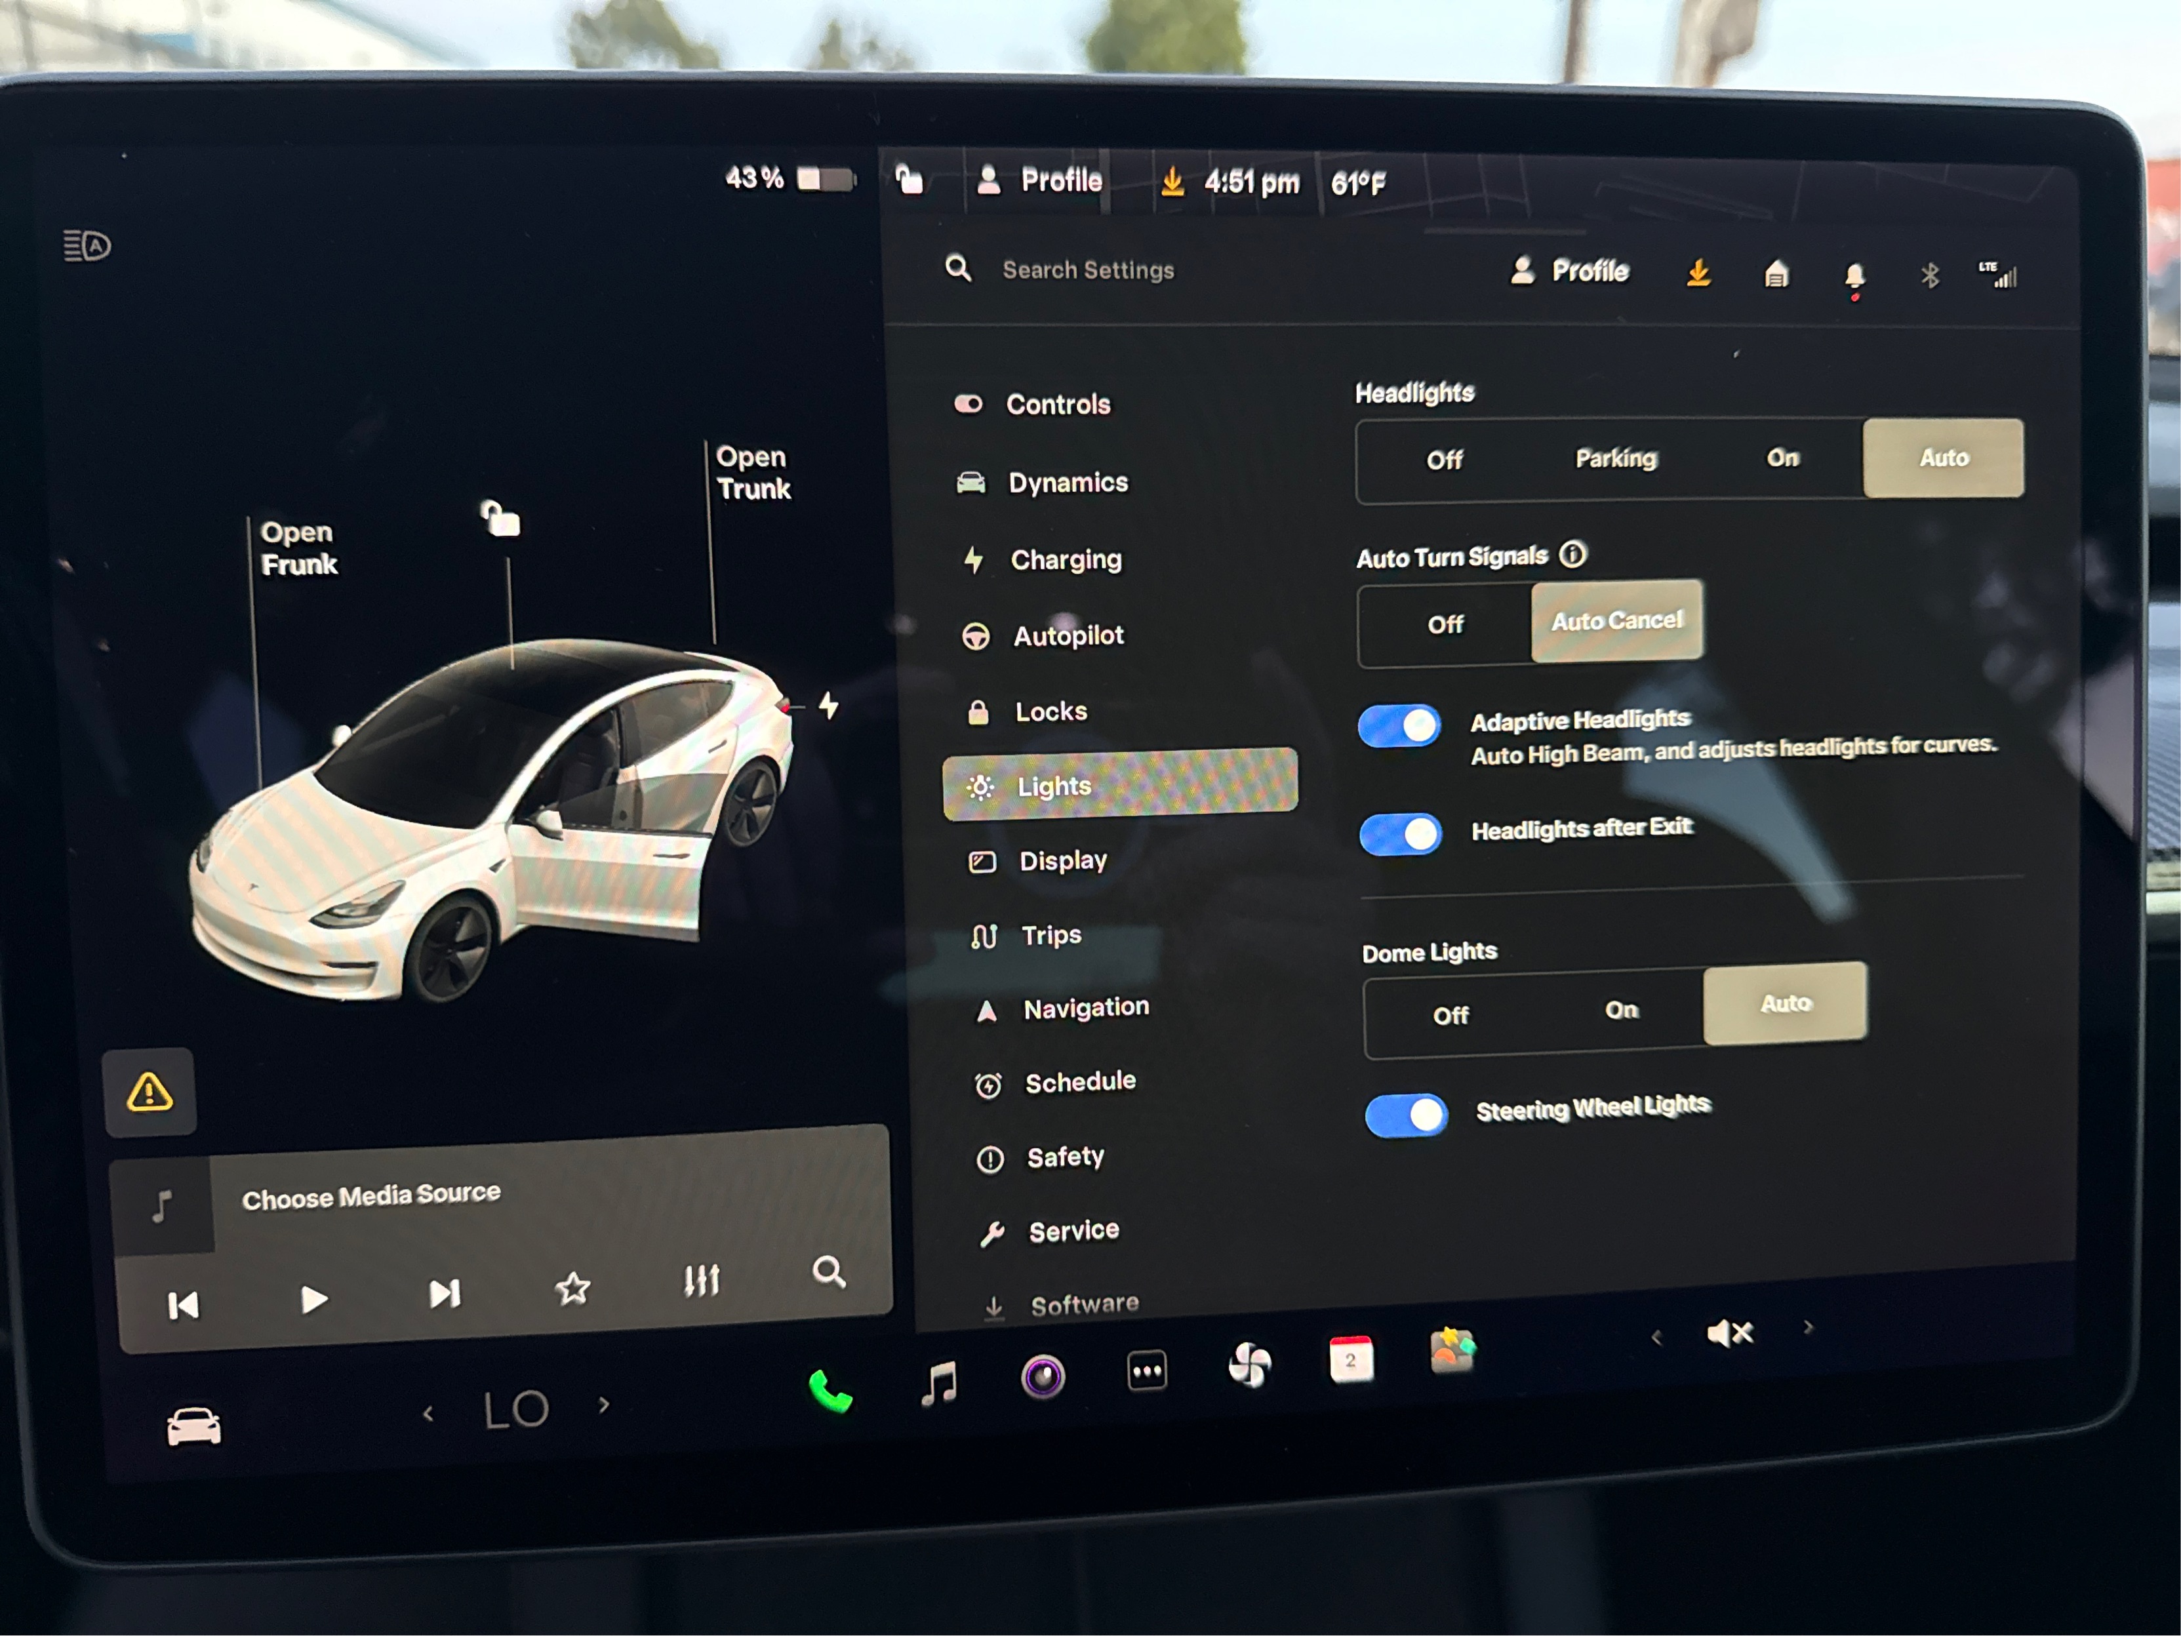Decrease temperature with left chevron near LO
The height and width of the screenshot is (1636, 2181).
tap(428, 1414)
